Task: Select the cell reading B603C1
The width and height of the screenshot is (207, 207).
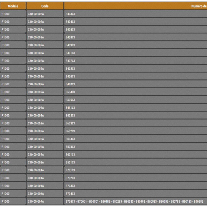Action: click(x=136, y=123)
